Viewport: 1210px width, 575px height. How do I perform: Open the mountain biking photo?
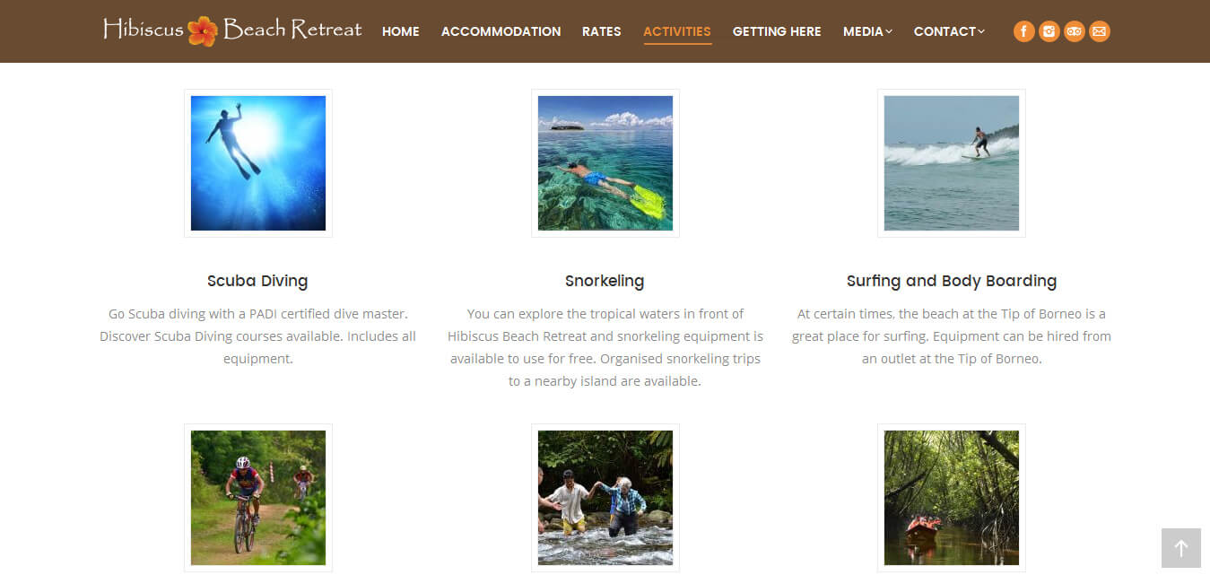(x=258, y=498)
